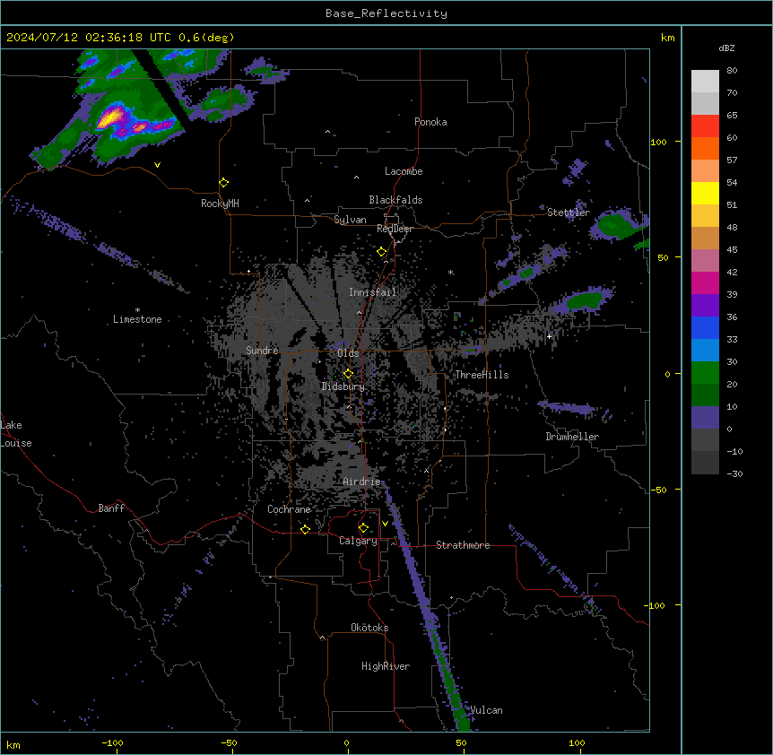773x755 pixels.
Task: Click the white caret marker west of Ponoka
Action: tap(327, 132)
